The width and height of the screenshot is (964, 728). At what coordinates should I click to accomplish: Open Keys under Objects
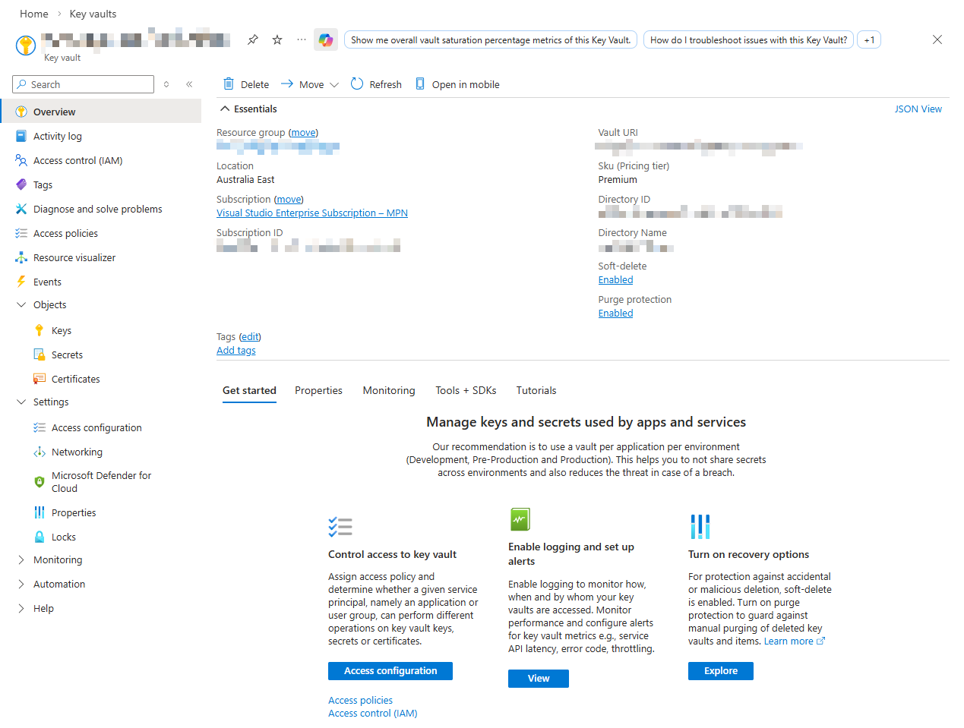coord(62,331)
